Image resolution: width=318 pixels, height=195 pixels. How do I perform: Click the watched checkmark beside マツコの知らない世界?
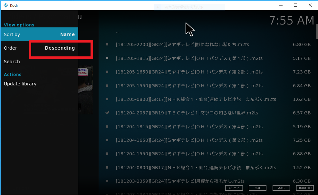click(107, 113)
